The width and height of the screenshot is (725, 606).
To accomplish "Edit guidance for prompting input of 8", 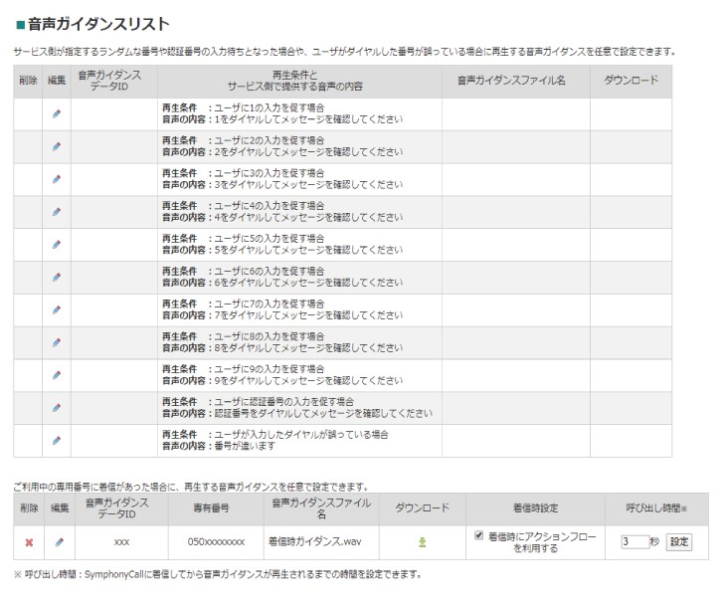I will pyautogui.click(x=57, y=342).
